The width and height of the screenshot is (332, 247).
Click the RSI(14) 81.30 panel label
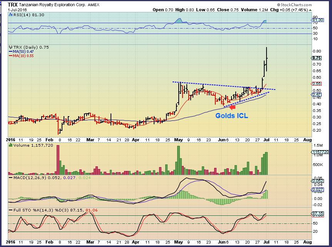point(29,15)
